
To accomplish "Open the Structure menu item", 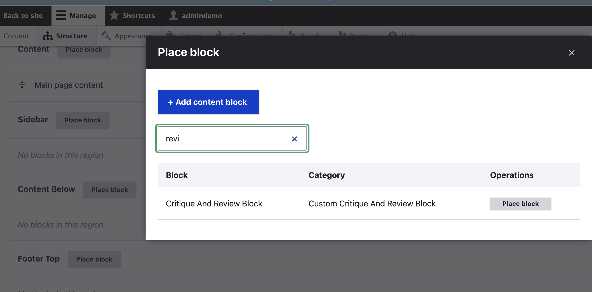I will (x=71, y=36).
